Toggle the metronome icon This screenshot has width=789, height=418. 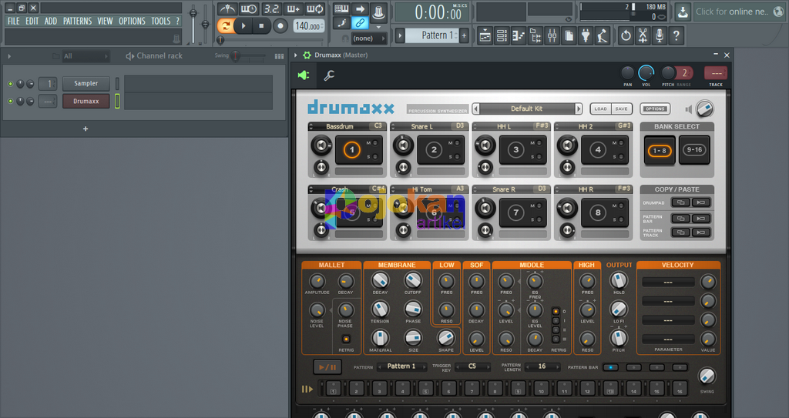[x=227, y=9]
